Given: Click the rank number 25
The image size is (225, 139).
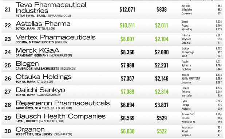Looking at the screenshot, I should tap(8, 65).
